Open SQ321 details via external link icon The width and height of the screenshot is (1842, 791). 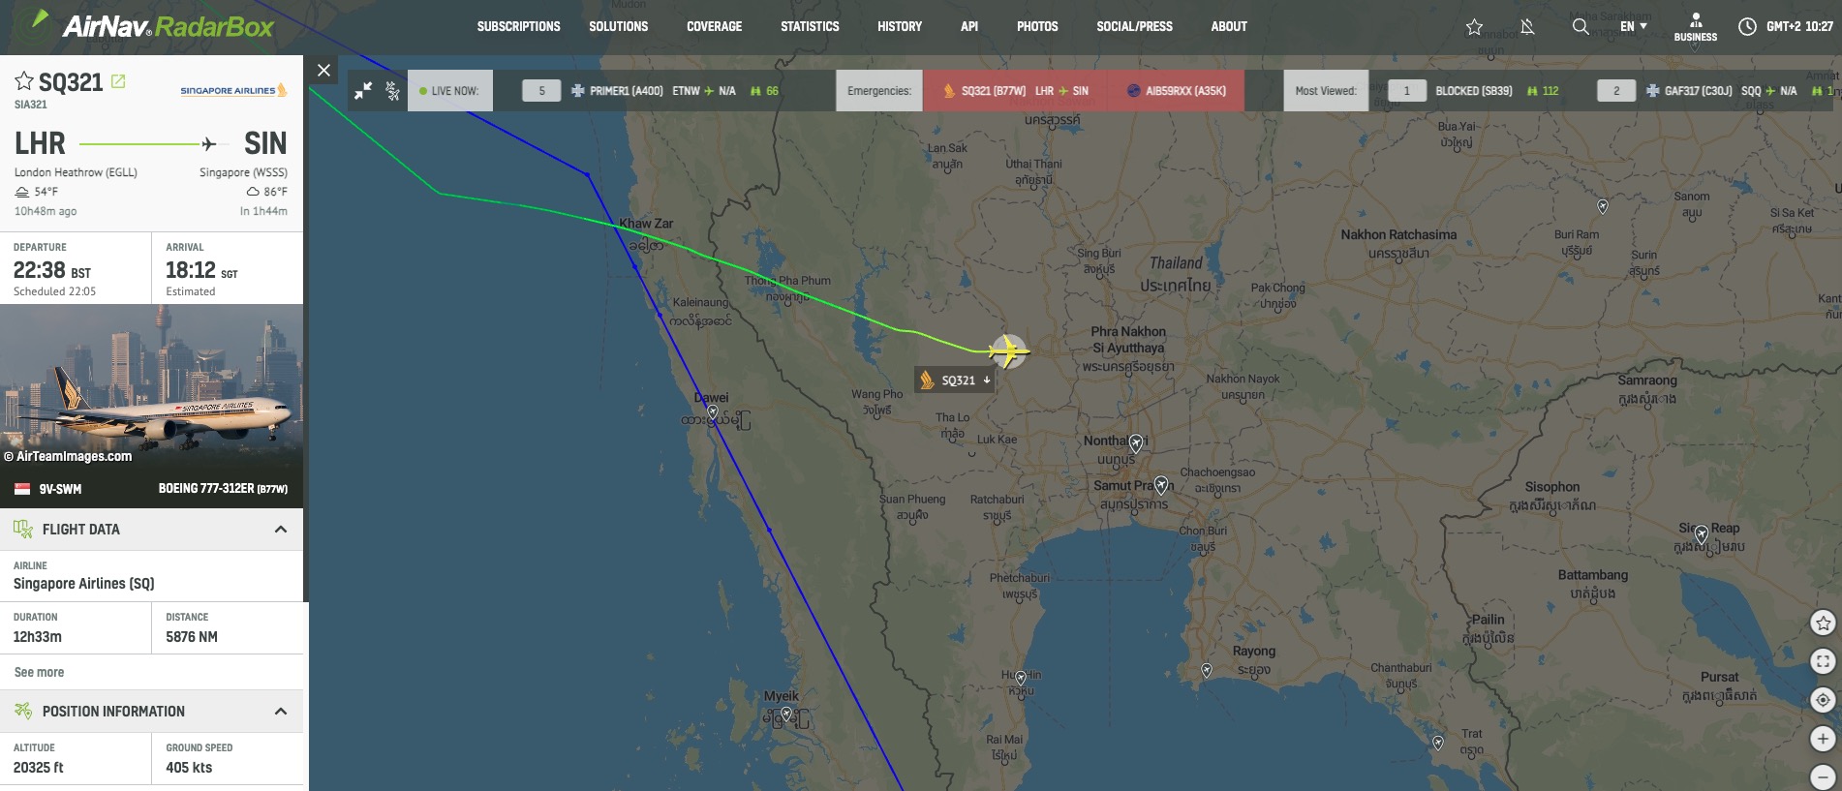point(118,81)
